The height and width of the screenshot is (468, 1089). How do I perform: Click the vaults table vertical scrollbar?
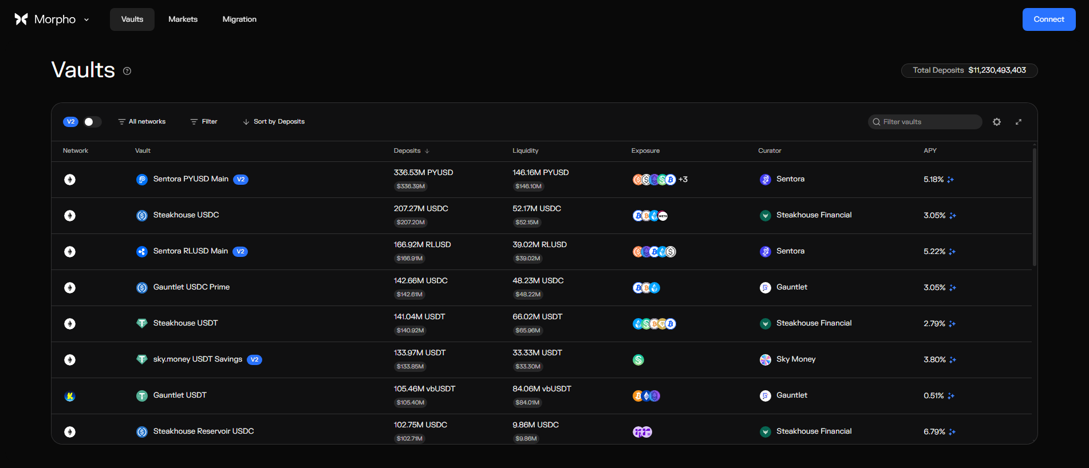point(1035,207)
